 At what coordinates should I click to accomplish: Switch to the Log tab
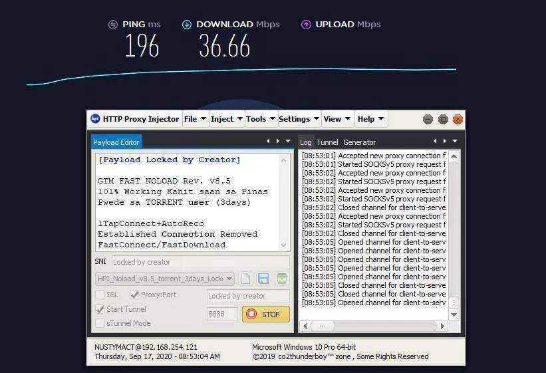[x=306, y=142]
